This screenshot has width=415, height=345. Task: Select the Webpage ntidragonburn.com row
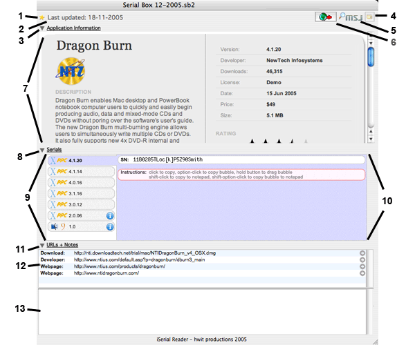(x=203, y=273)
